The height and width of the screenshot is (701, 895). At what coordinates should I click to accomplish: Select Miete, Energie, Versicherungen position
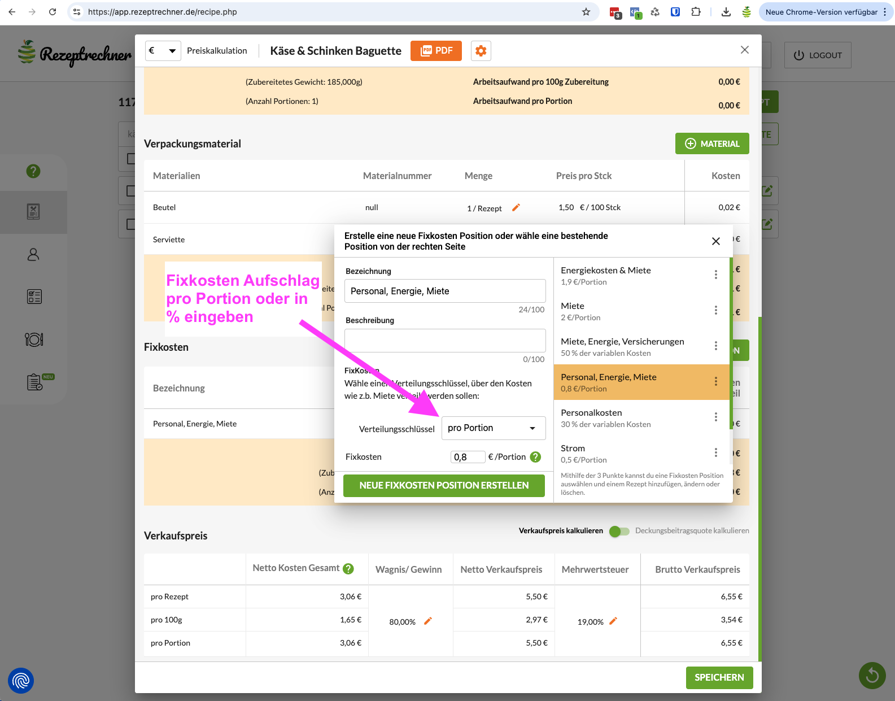click(x=632, y=346)
